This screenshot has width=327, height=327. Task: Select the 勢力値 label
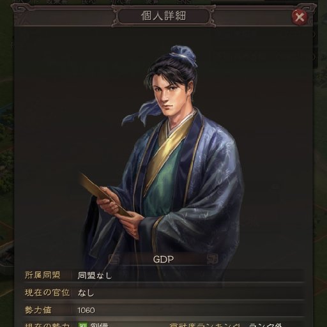click(38, 310)
